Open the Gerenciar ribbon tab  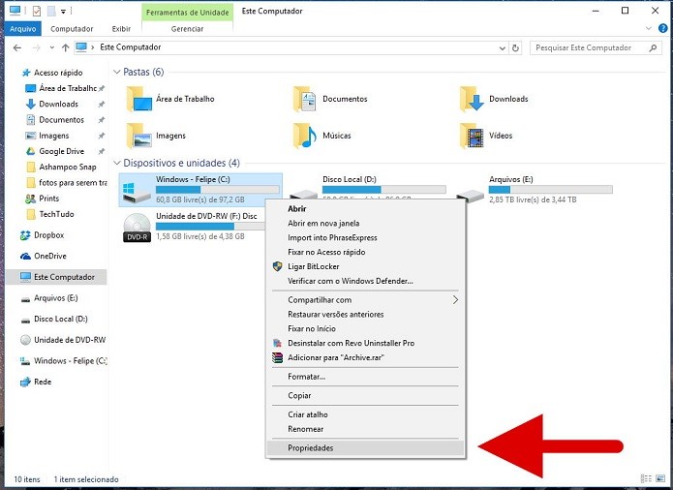click(187, 29)
